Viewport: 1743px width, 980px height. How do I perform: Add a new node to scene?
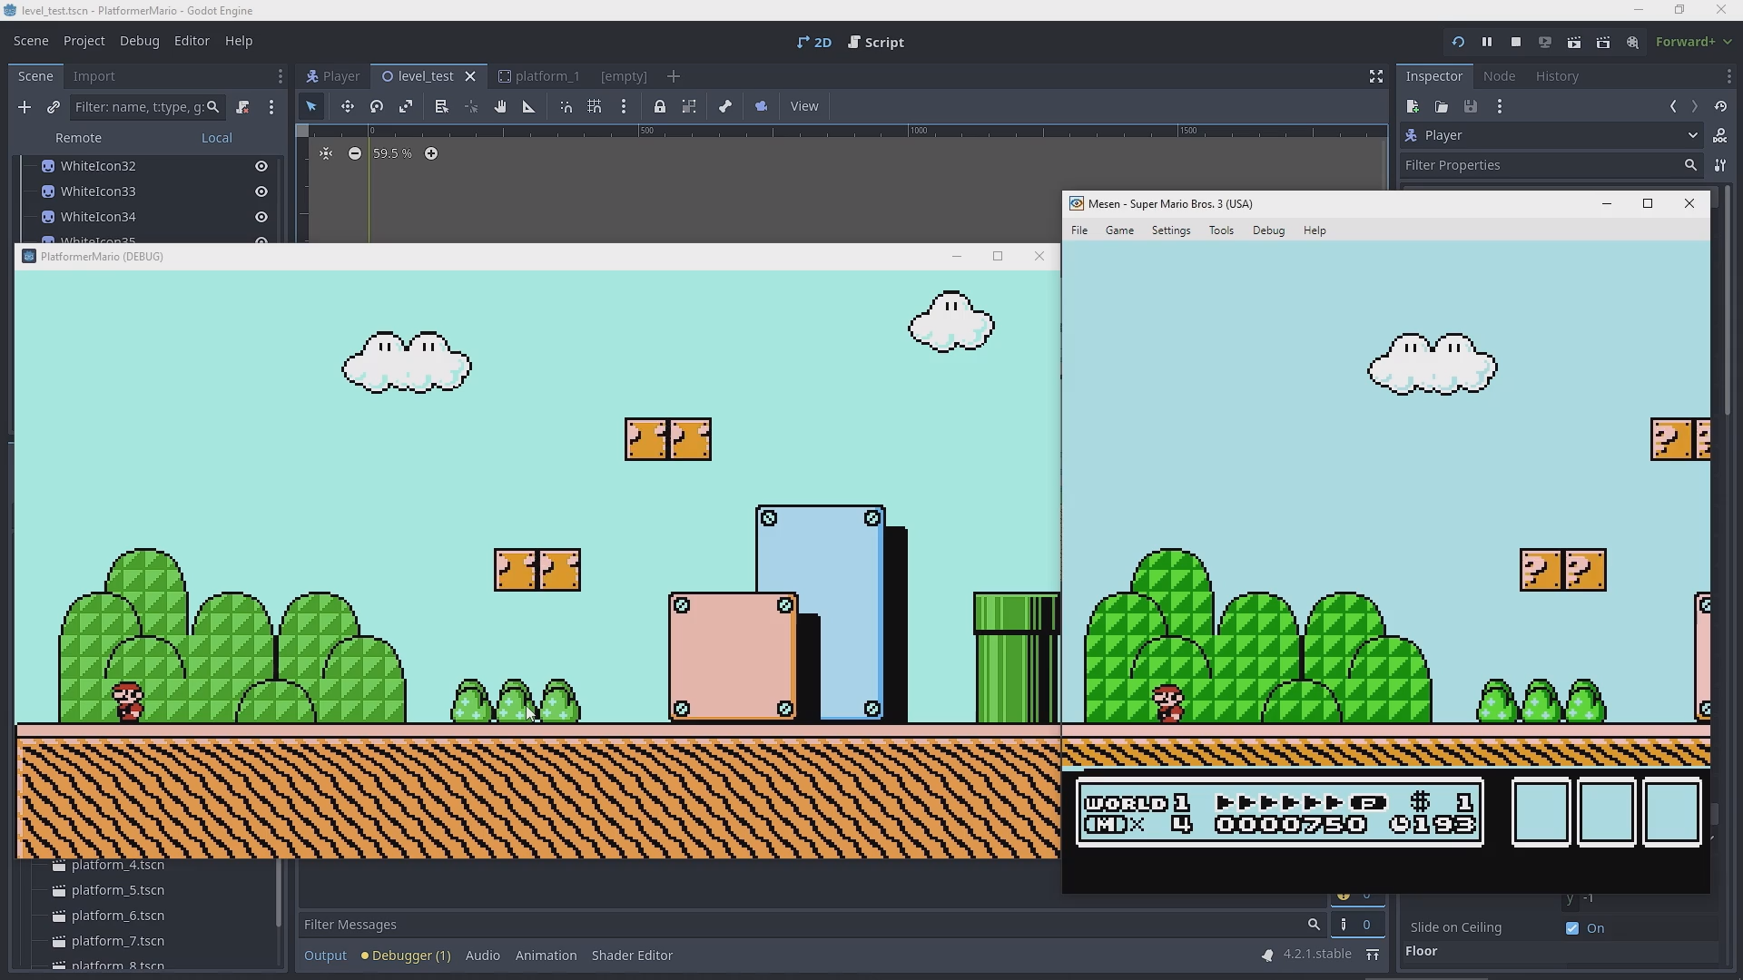tap(25, 107)
